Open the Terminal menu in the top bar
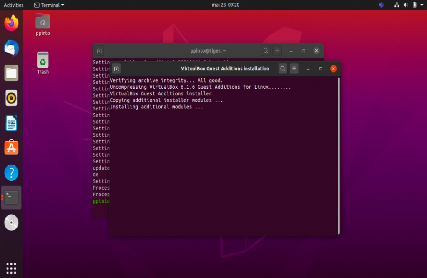Image resolution: width=427 pixels, height=278 pixels. click(49, 5)
